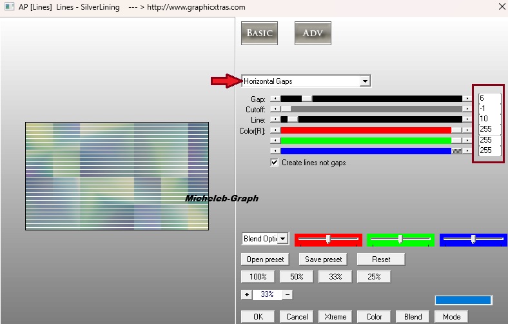Click left arrow of Cutoff slider
508x324 pixels.
tap(275, 109)
